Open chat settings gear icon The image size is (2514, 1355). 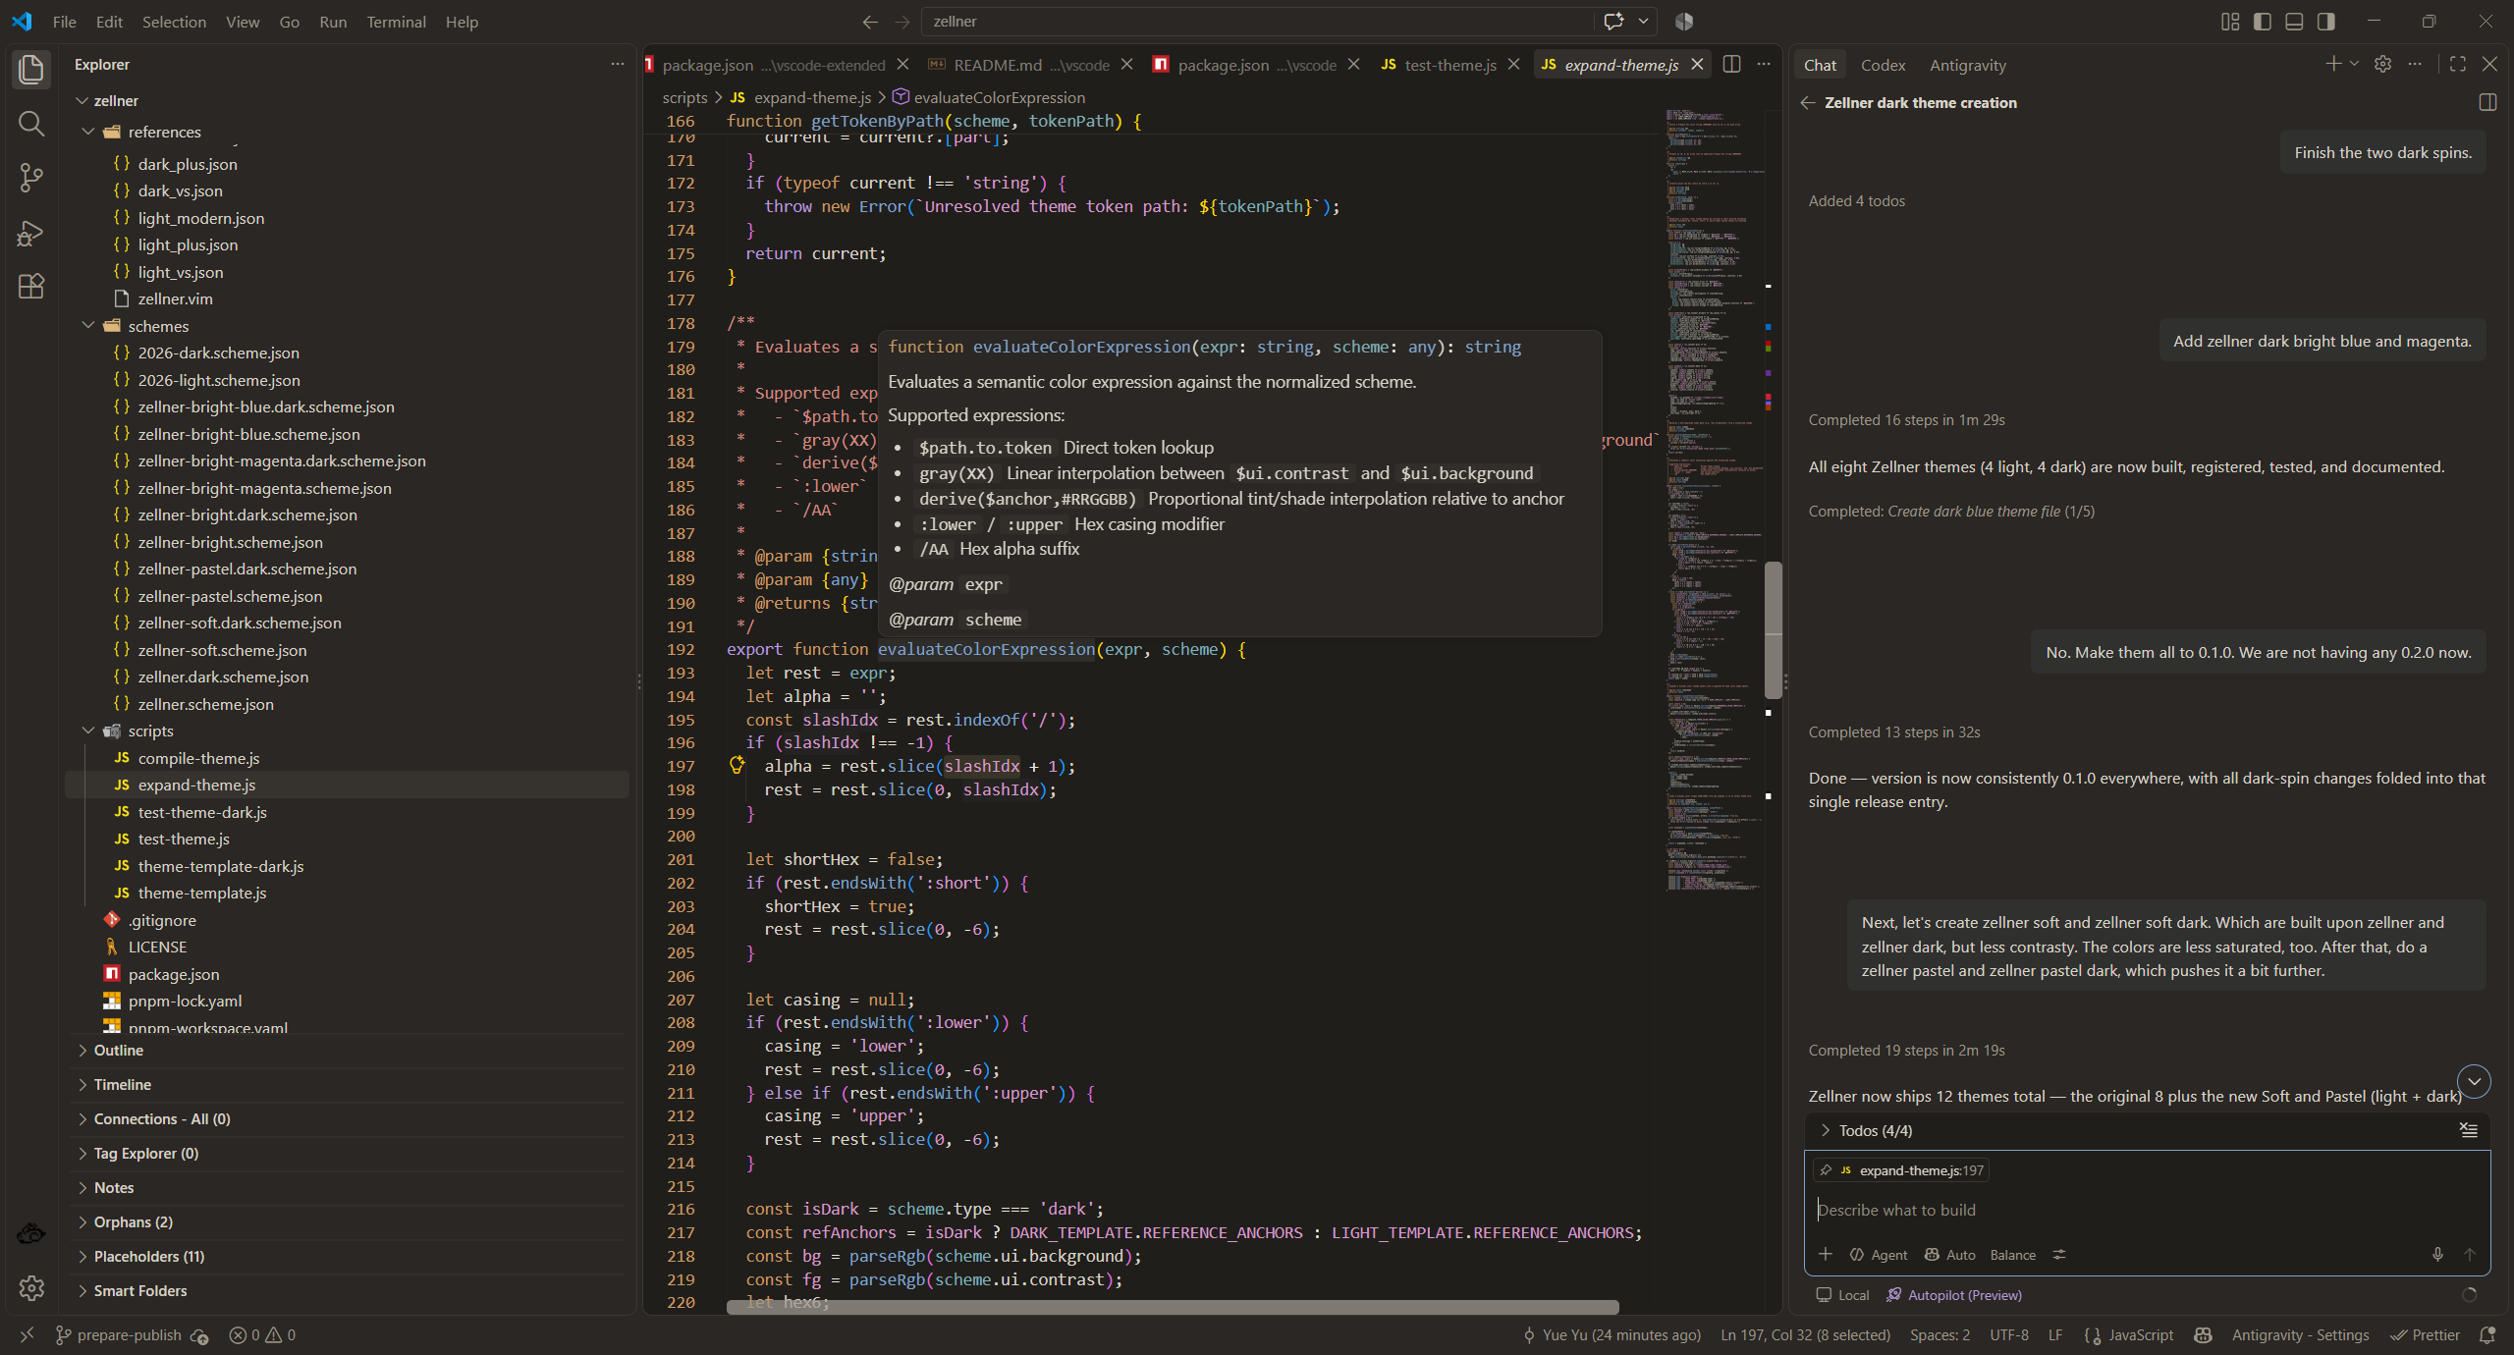(x=2382, y=64)
